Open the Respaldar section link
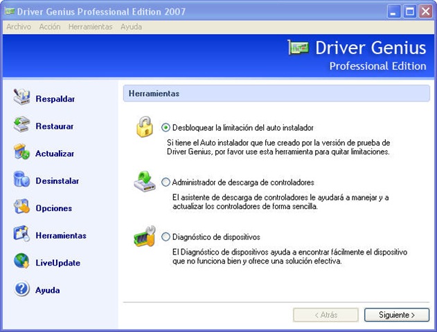This screenshot has width=437, height=332. pos(55,99)
